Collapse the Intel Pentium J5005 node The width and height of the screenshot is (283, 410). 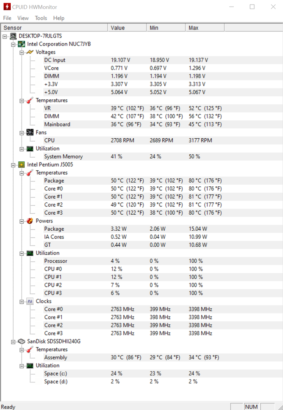[13, 165]
